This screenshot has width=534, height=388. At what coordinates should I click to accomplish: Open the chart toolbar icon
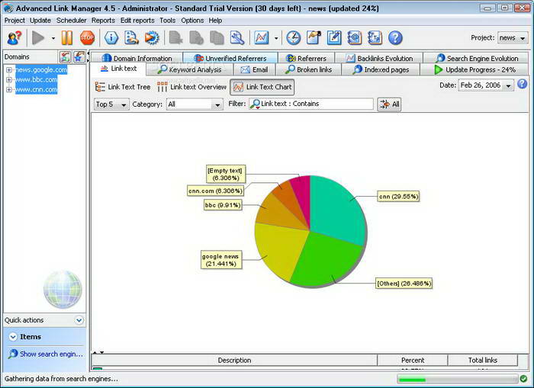click(x=262, y=38)
